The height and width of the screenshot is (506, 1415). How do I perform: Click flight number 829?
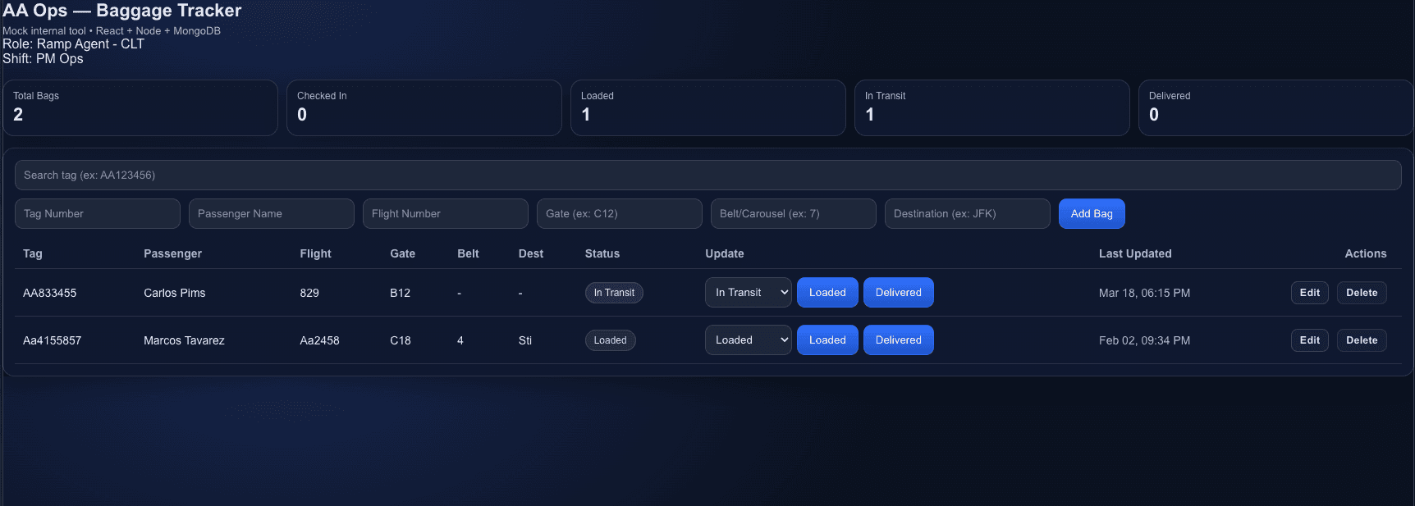coord(309,293)
